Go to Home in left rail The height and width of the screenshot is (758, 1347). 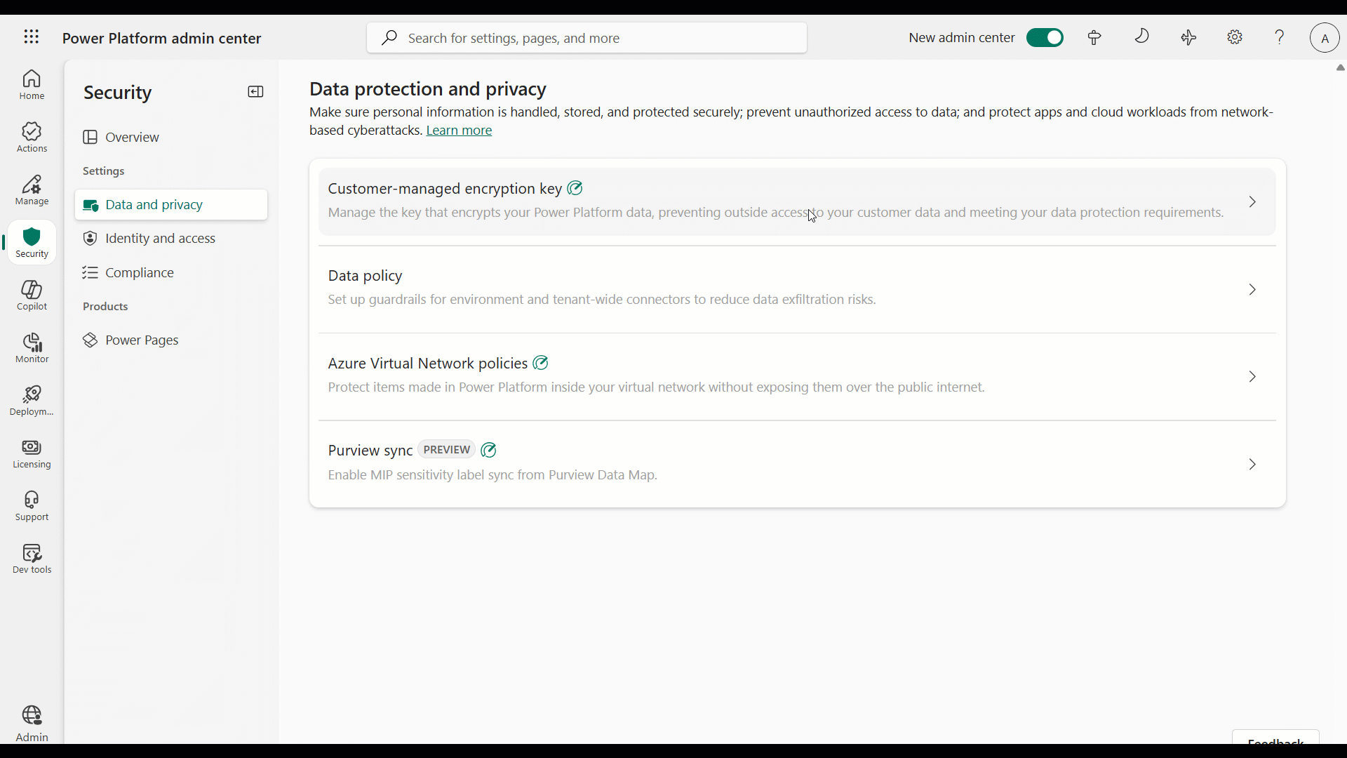pos(32,84)
